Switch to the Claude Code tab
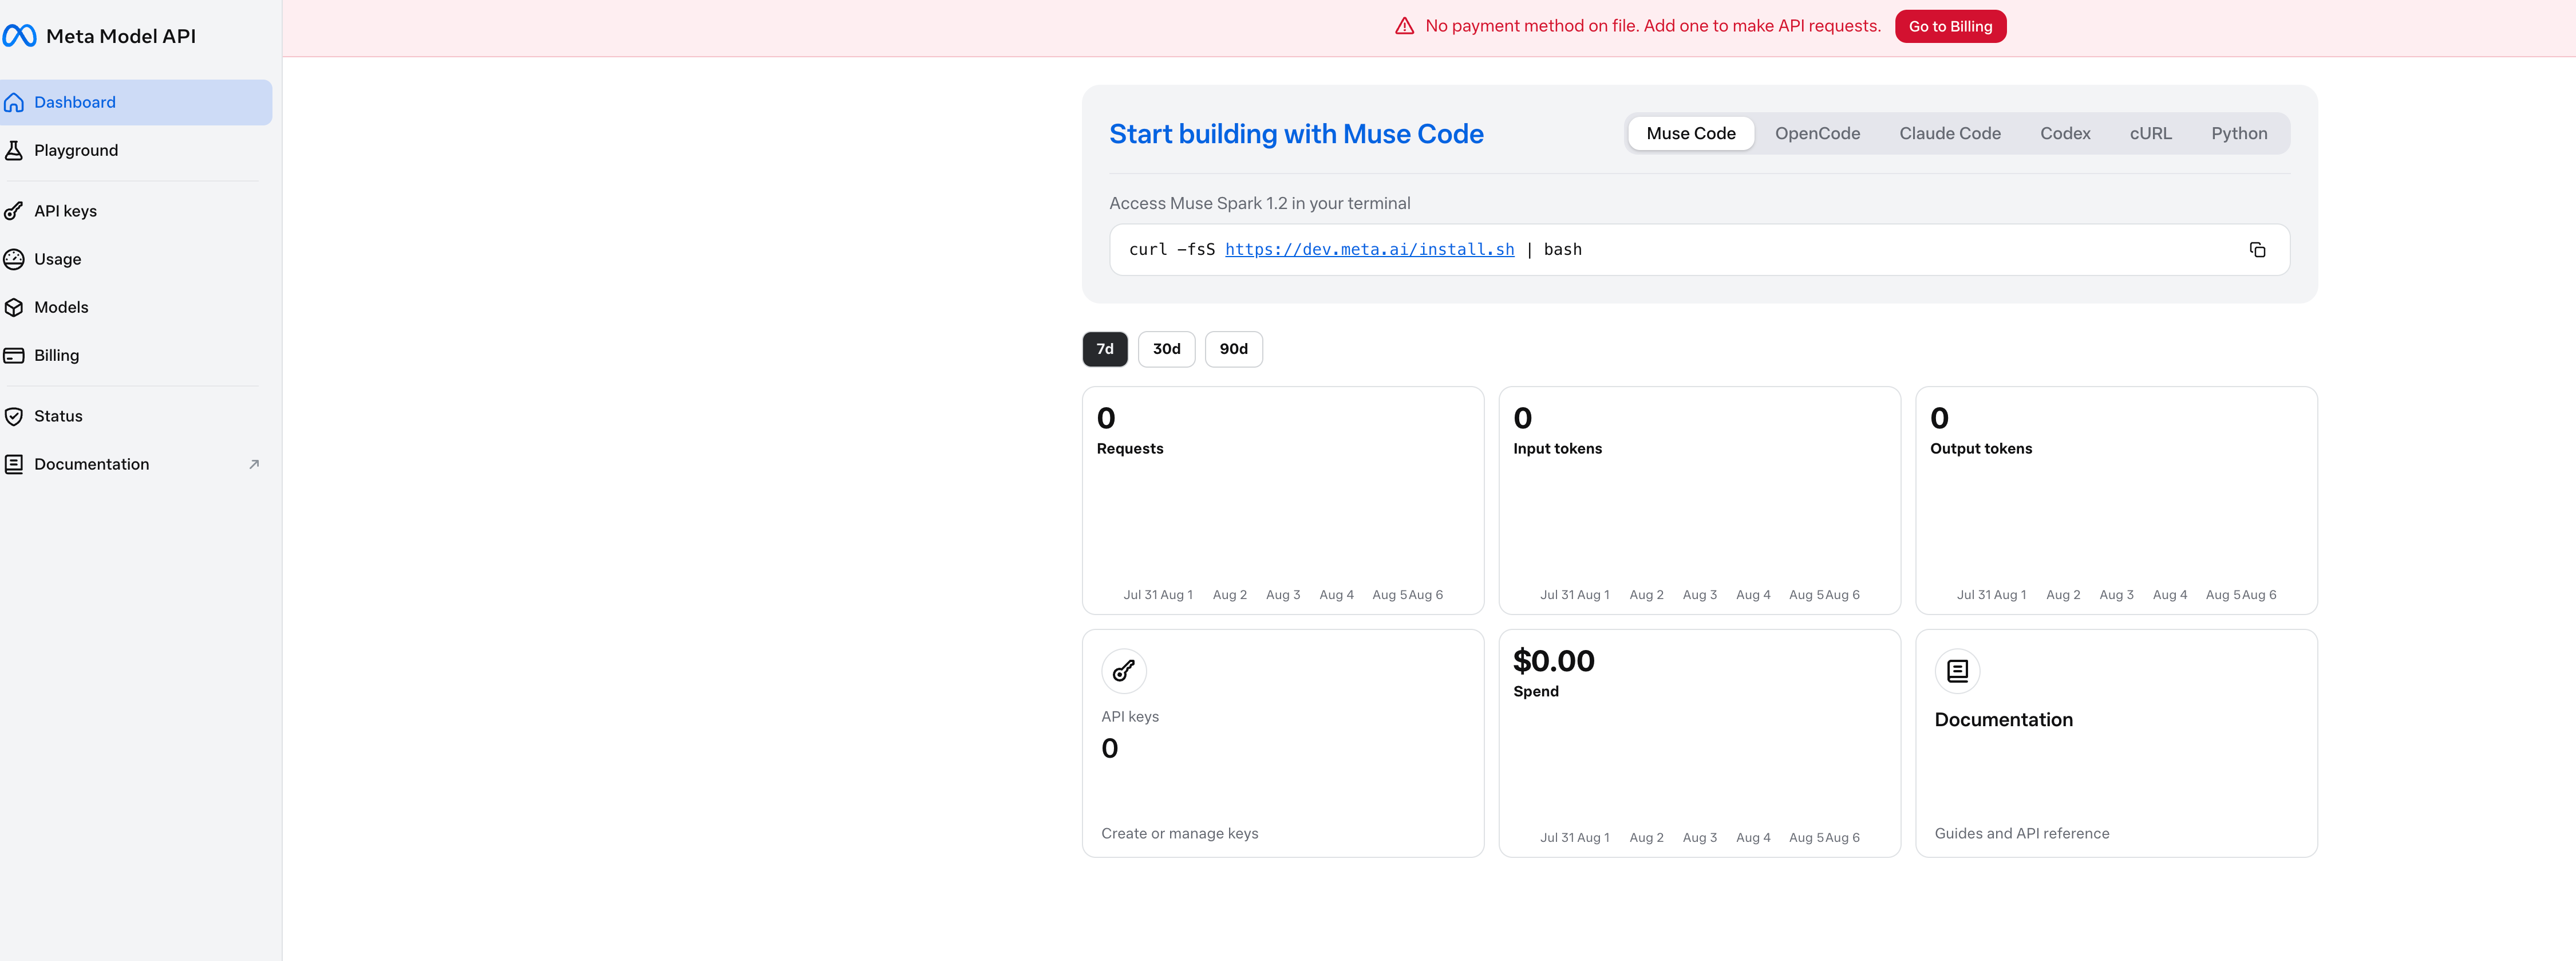This screenshot has width=2576, height=961. pyautogui.click(x=1950, y=134)
